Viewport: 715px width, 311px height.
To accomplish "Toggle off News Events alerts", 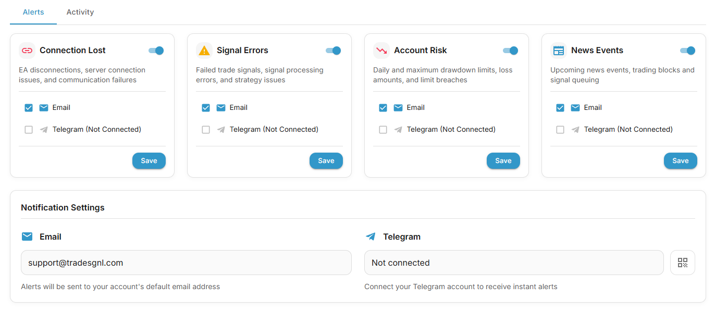I will 687,50.
